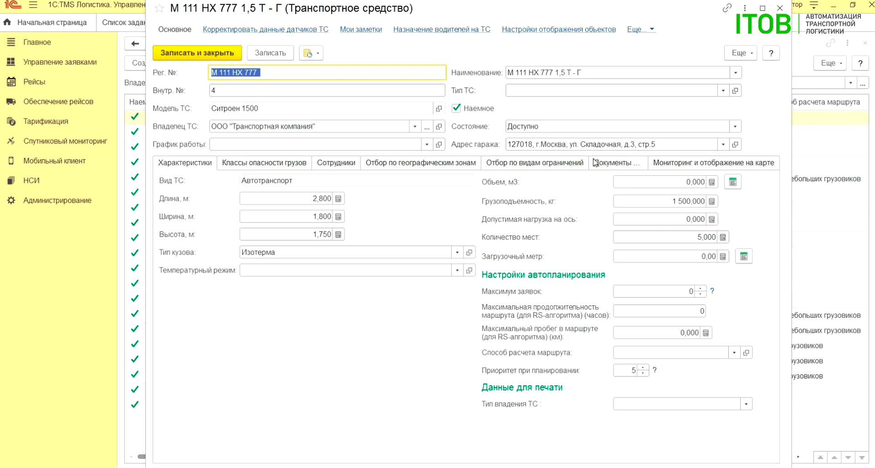Viewport: 875px width, 468px height.
Task: Switch to Отбор по видам ограничений tab
Action: pos(535,163)
